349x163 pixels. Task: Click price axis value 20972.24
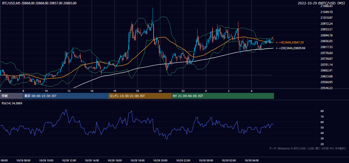point(327,24)
